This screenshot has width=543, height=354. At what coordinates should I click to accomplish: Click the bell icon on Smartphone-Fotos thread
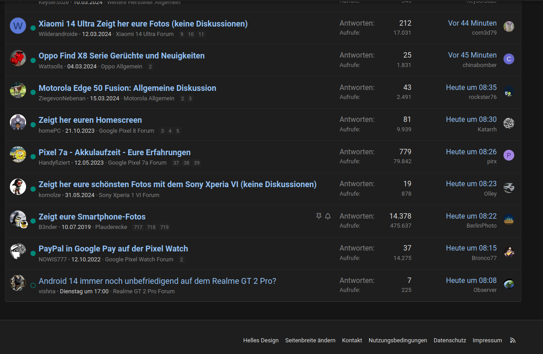click(328, 216)
